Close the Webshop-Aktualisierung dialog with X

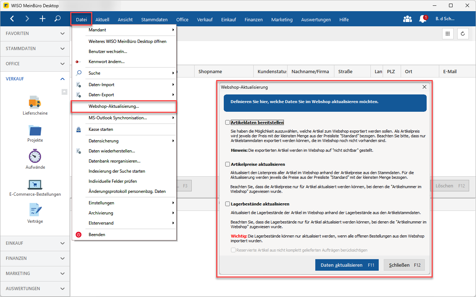[x=424, y=87]
